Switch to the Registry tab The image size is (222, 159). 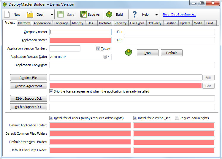point(120,23)
